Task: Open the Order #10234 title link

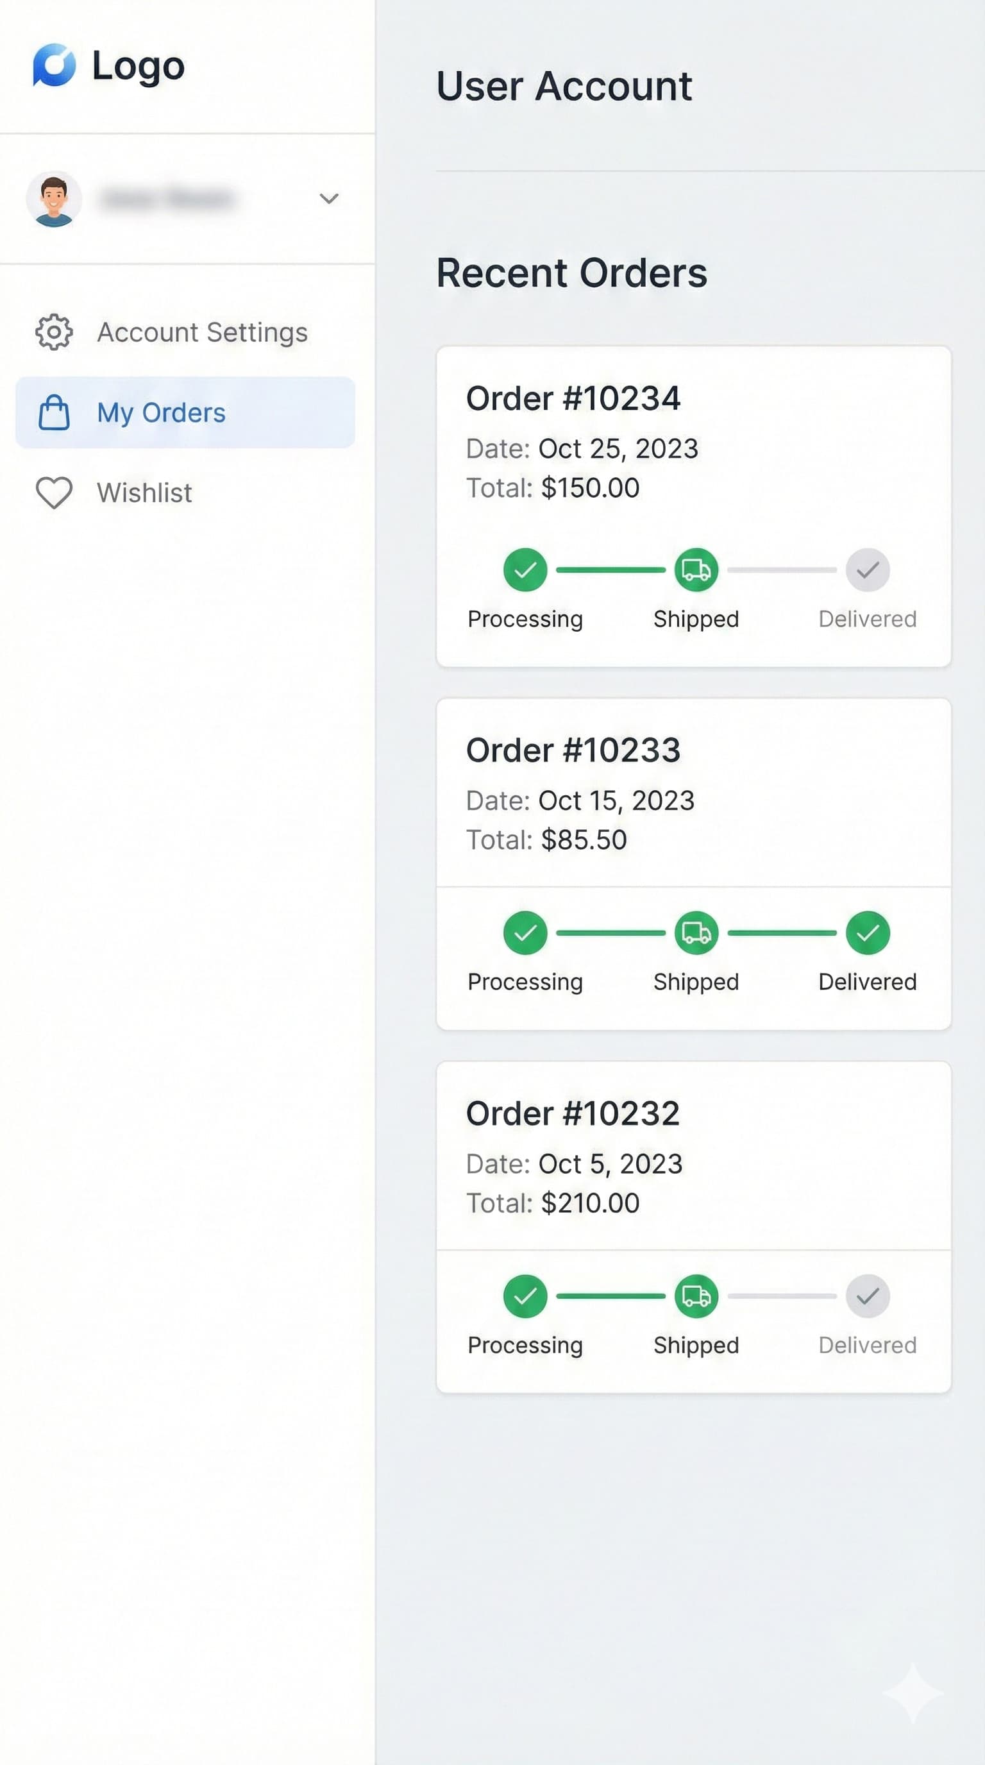Action: (x=573, y=399)
